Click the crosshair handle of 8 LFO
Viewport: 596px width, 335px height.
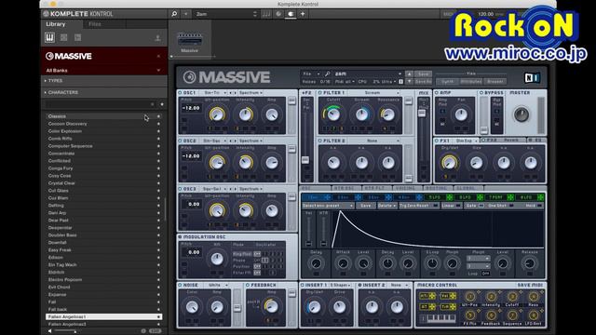pos(540,197)
